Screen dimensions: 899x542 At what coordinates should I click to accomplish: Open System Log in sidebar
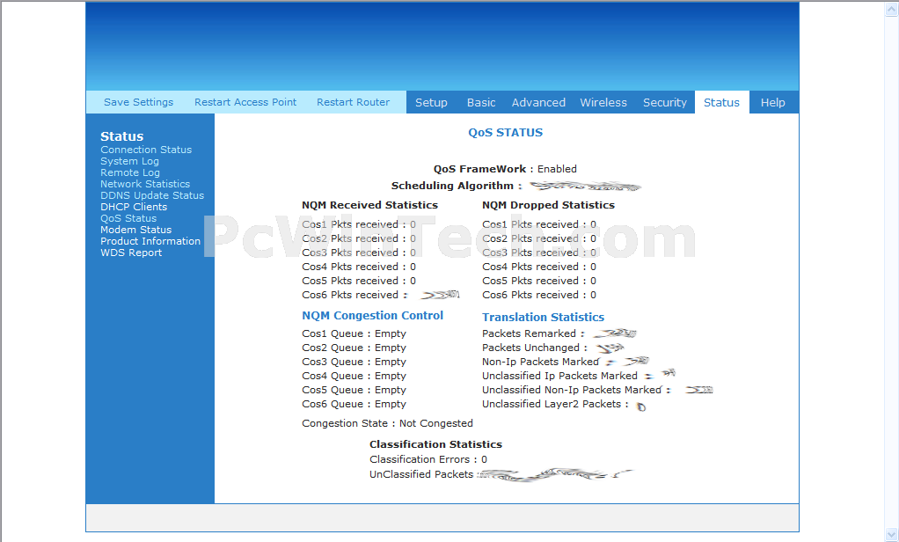click(x=129, y=161)
